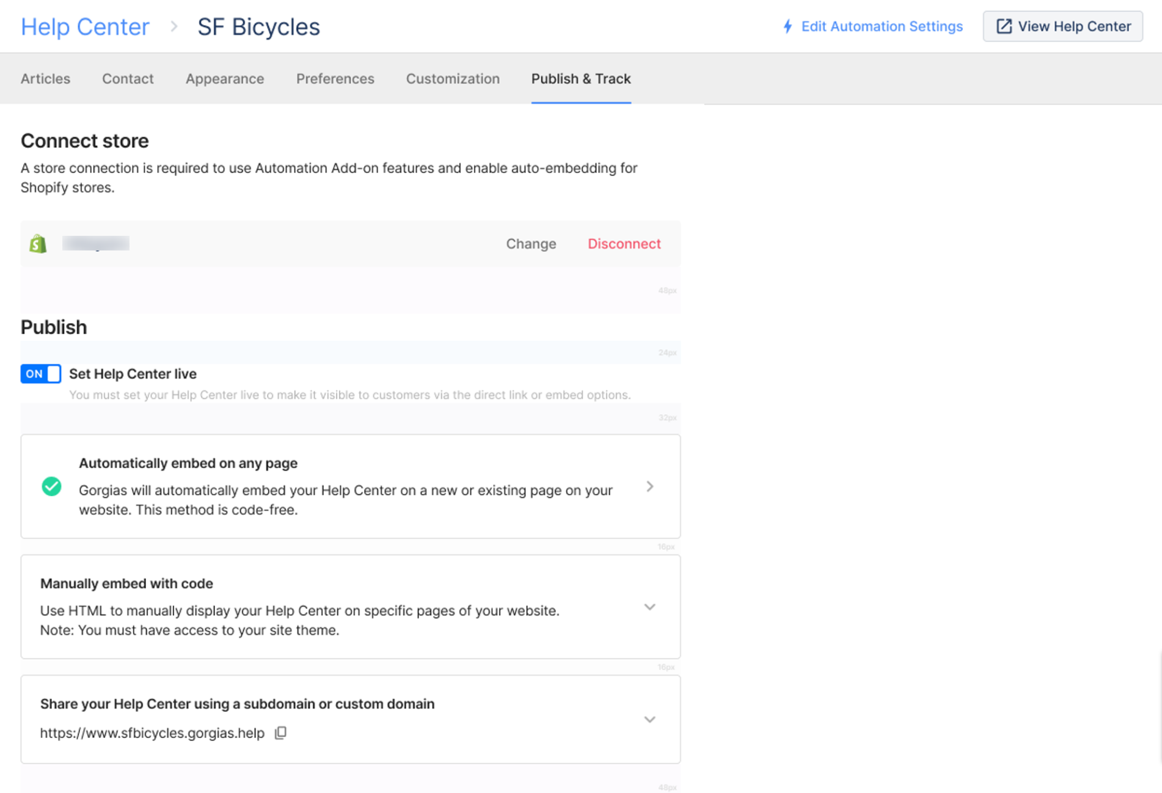The width and height of the screenshot is (1162, 793).
Task: Click the external link icon in View Help Center
Action: [x=1004, y=26]
